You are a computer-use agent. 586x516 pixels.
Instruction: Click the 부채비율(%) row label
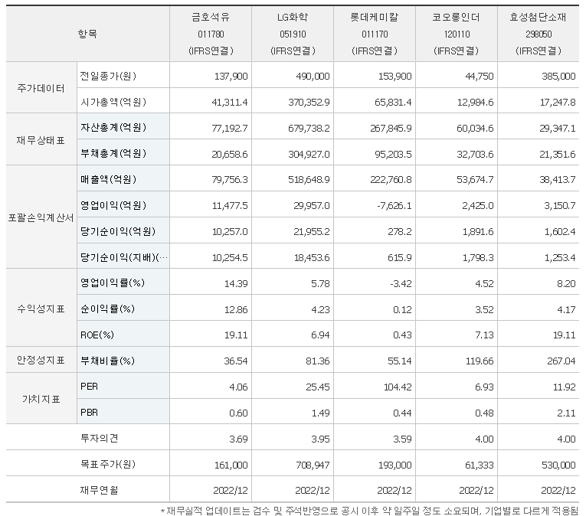[108, 361]
